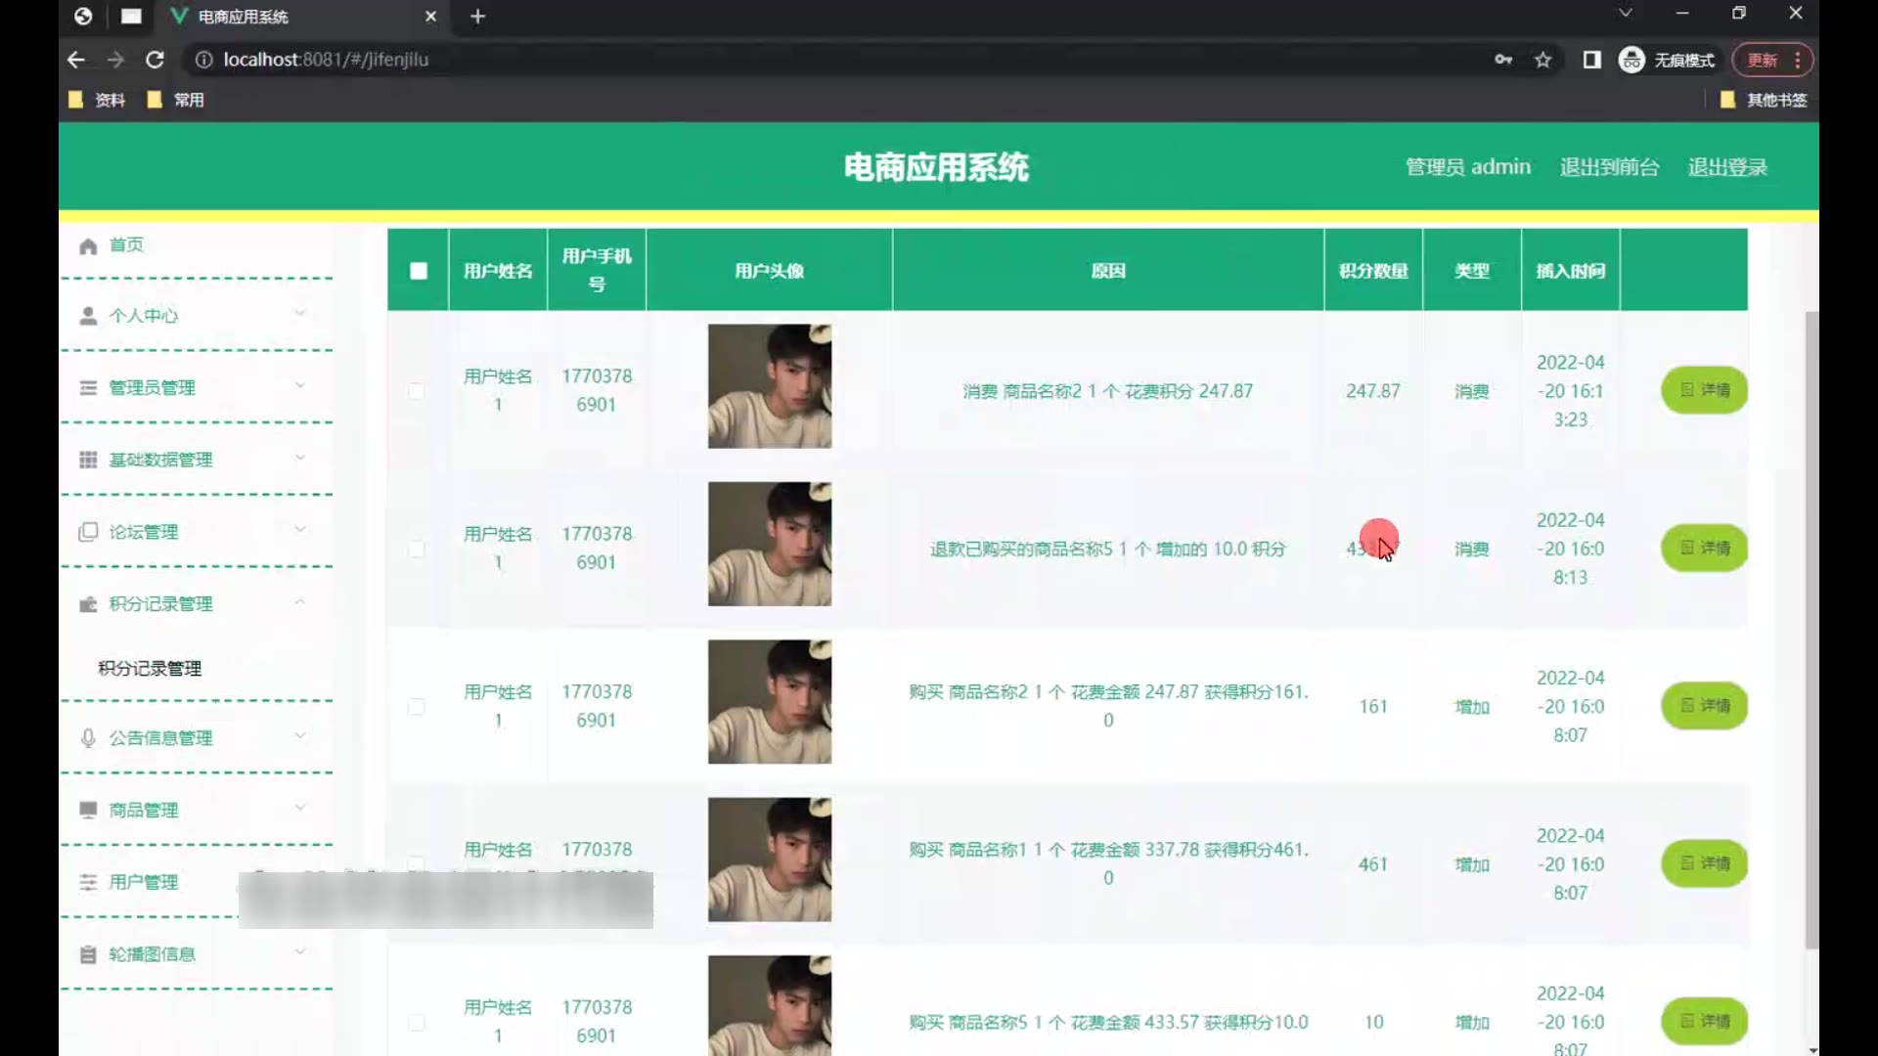
Task: Open the 资料 bookmarks folder
Action: pos(98,100)
